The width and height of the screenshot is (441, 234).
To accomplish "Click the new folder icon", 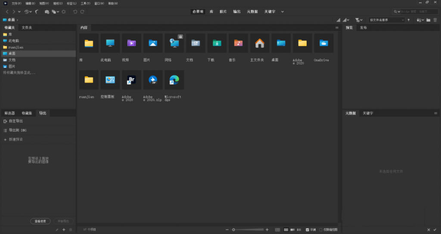I will click(x=429, y=20).
